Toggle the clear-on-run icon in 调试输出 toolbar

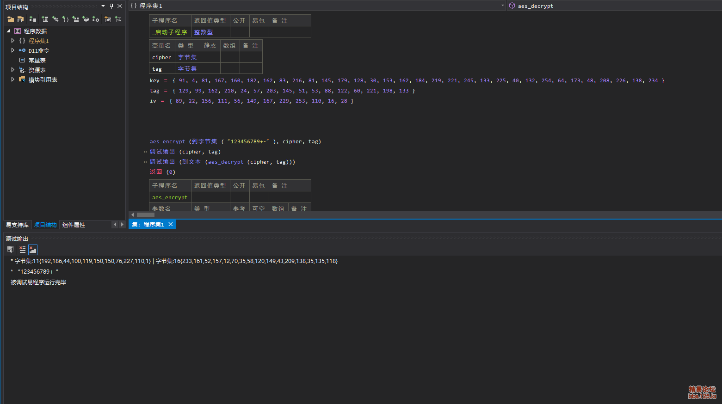(x=33, y=250)
